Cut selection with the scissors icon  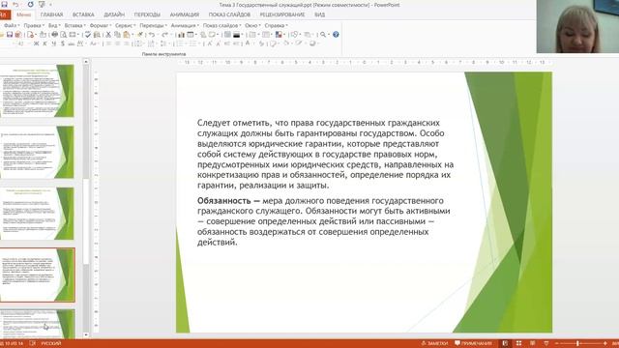point(108,35)
